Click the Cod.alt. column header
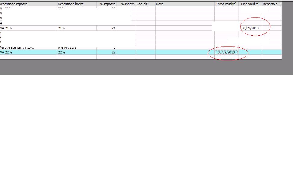 146,4
